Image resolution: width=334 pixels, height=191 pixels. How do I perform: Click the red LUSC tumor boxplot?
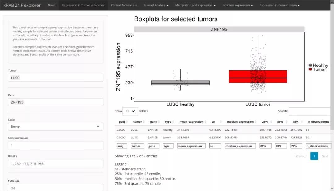(258, 77)
